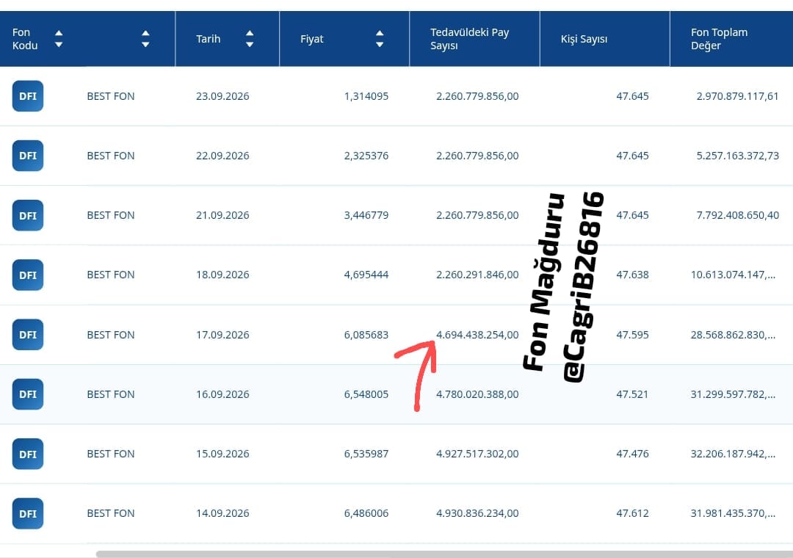Click the price value 1,314095
Screen dimensions: 793x558
point(366,96)
